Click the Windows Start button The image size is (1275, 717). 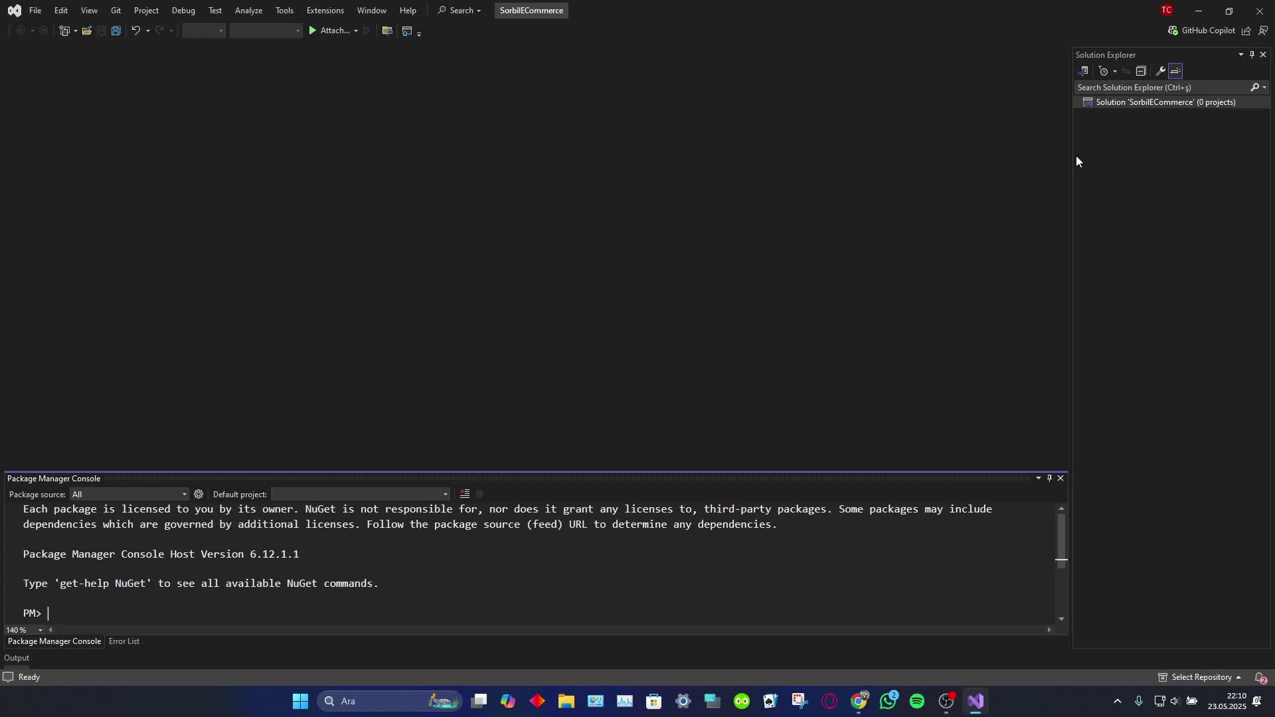[x=300, y=701]
